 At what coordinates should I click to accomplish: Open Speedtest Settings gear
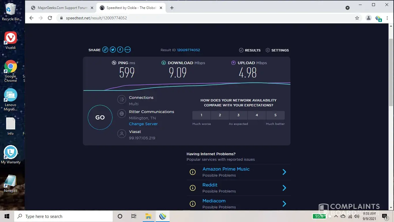point(277,50)
